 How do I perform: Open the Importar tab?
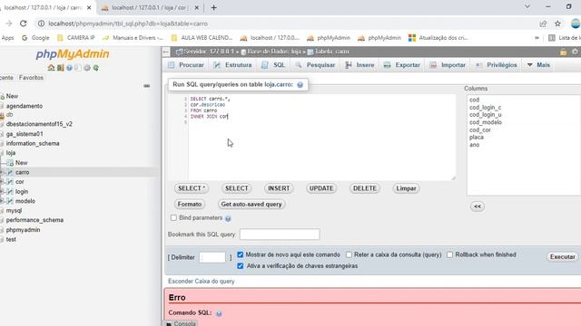[x=448, y=65]
